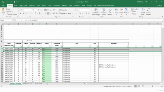The height and width of the screenshot is (92, 164).
Task: Add a new sheet with the plus icon
Action: [x=47, y=84]
